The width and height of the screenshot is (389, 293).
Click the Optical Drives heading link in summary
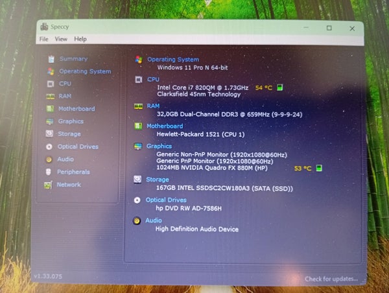(166, 200)
